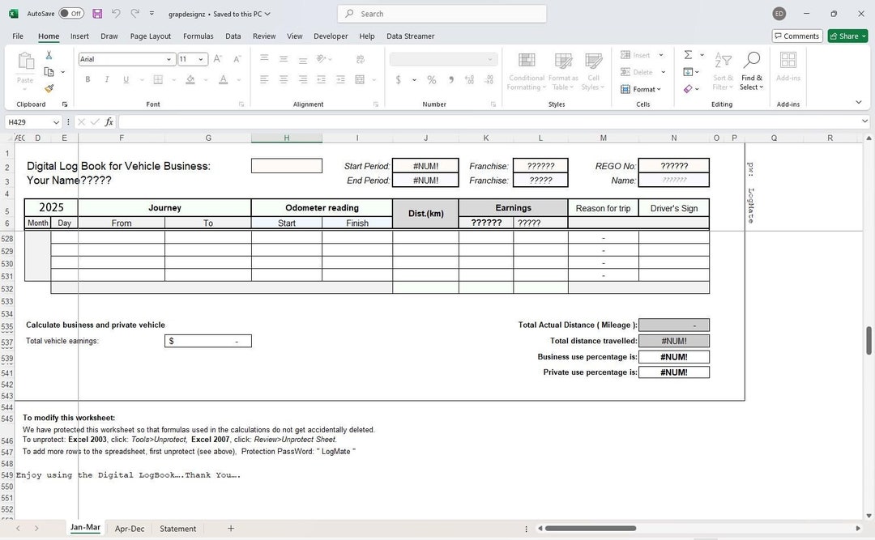Toggle italic formatting

(x=106, y=79)
